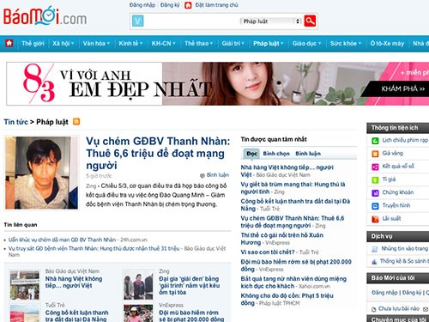Image resolution: width=429 pixels, height=322 pixels.
Task: Click the Chứng khoán purple icon
Action: (375, 192)
